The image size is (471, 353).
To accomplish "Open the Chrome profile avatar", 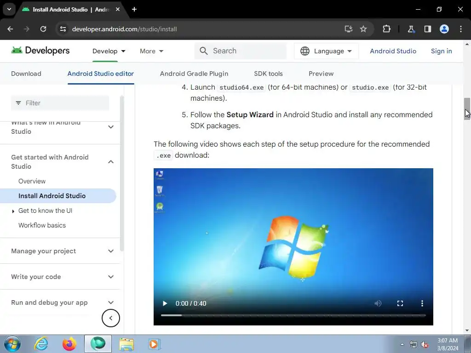I will pyautogui.click(x=444, y=29).
